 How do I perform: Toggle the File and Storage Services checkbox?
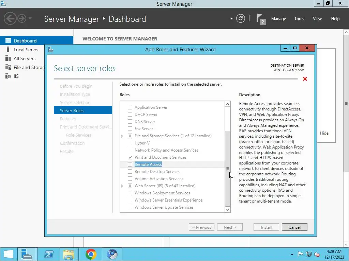tap(130, 136)
